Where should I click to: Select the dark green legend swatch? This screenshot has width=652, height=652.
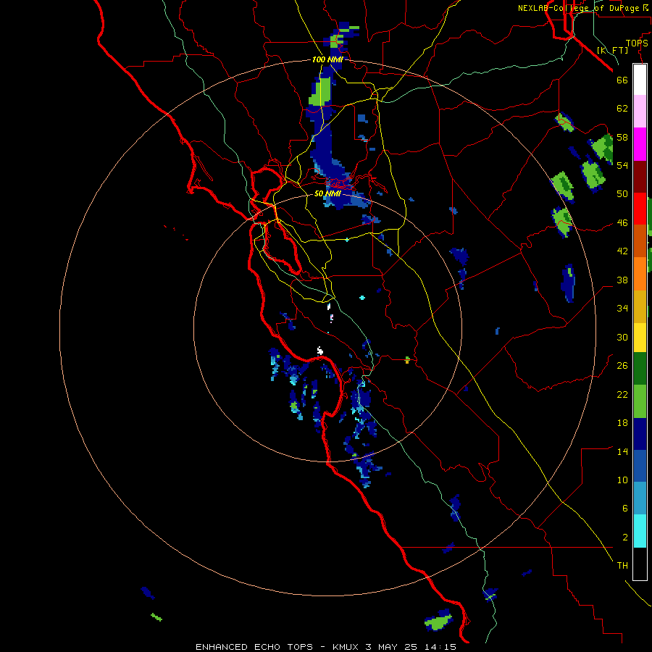coord(640,369)
